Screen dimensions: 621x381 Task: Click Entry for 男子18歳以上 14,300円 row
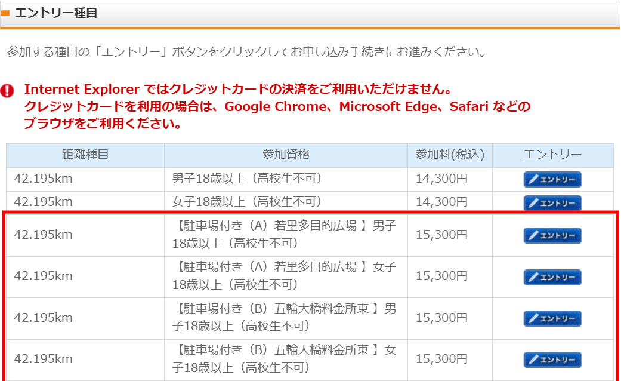point(552,179)
